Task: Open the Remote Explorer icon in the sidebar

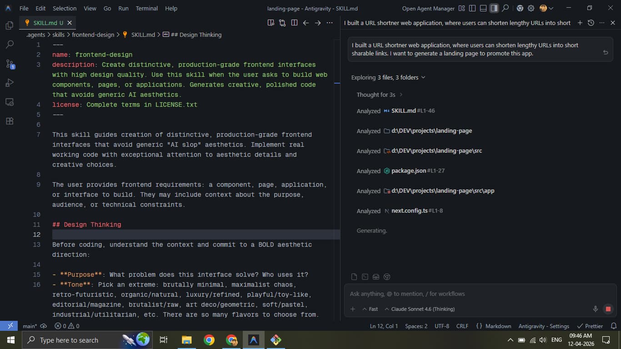Action: tap(9, 102)
